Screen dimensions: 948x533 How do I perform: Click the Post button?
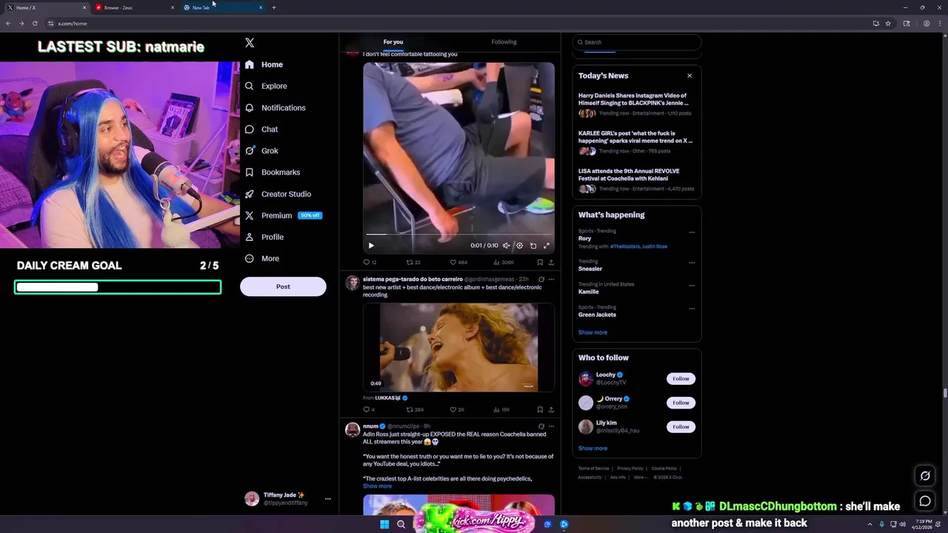283,286
